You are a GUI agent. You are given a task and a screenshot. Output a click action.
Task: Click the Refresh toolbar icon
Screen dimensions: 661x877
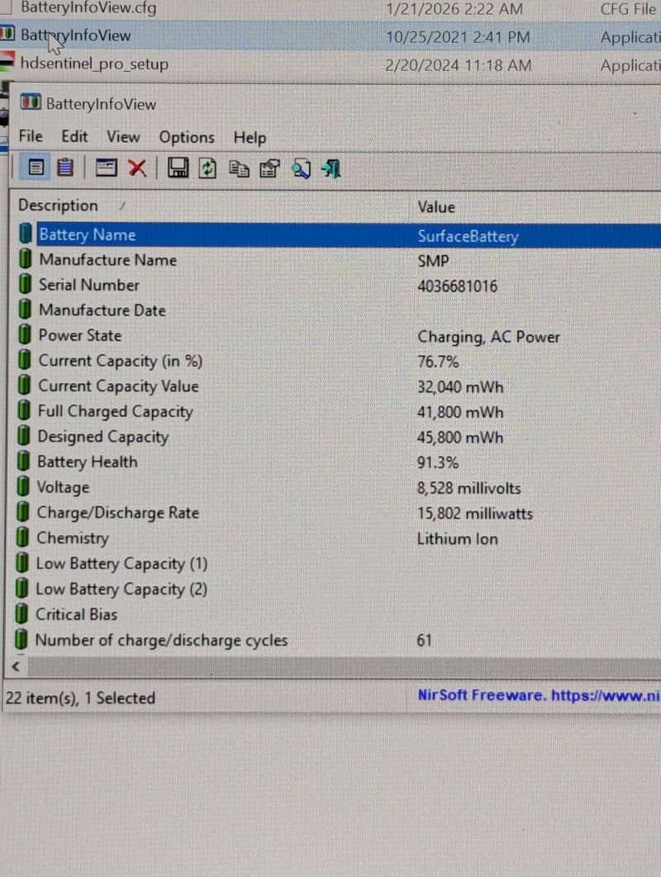tap(207, 168)
